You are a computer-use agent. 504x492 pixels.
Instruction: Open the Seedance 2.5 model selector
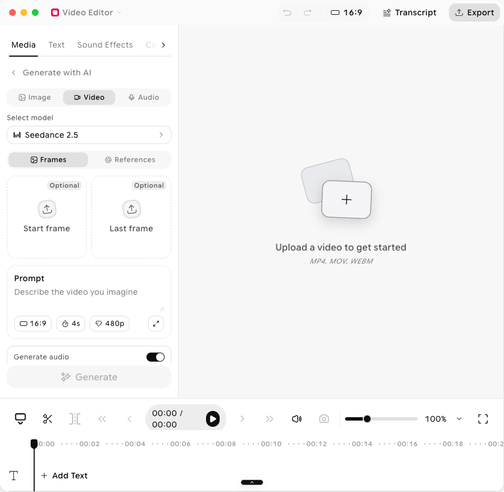coord(89,135)
